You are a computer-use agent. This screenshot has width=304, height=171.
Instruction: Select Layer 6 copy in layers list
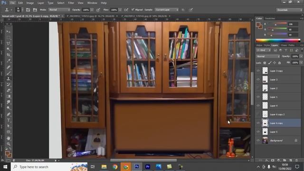pos(278,123)
